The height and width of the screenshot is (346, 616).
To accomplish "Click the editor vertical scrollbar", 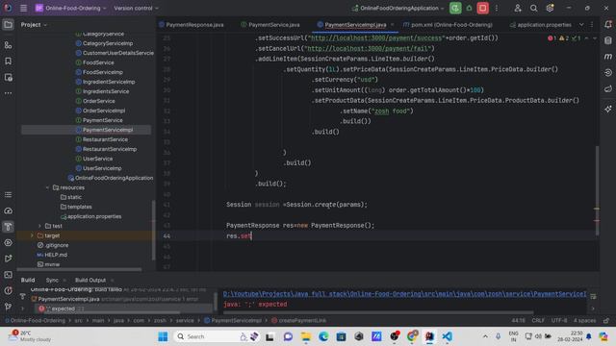I will (x=597, y=190).
